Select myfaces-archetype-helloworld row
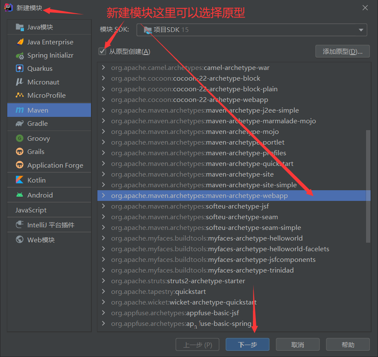The height and width of the screenshot is (357, 378). 234,238
